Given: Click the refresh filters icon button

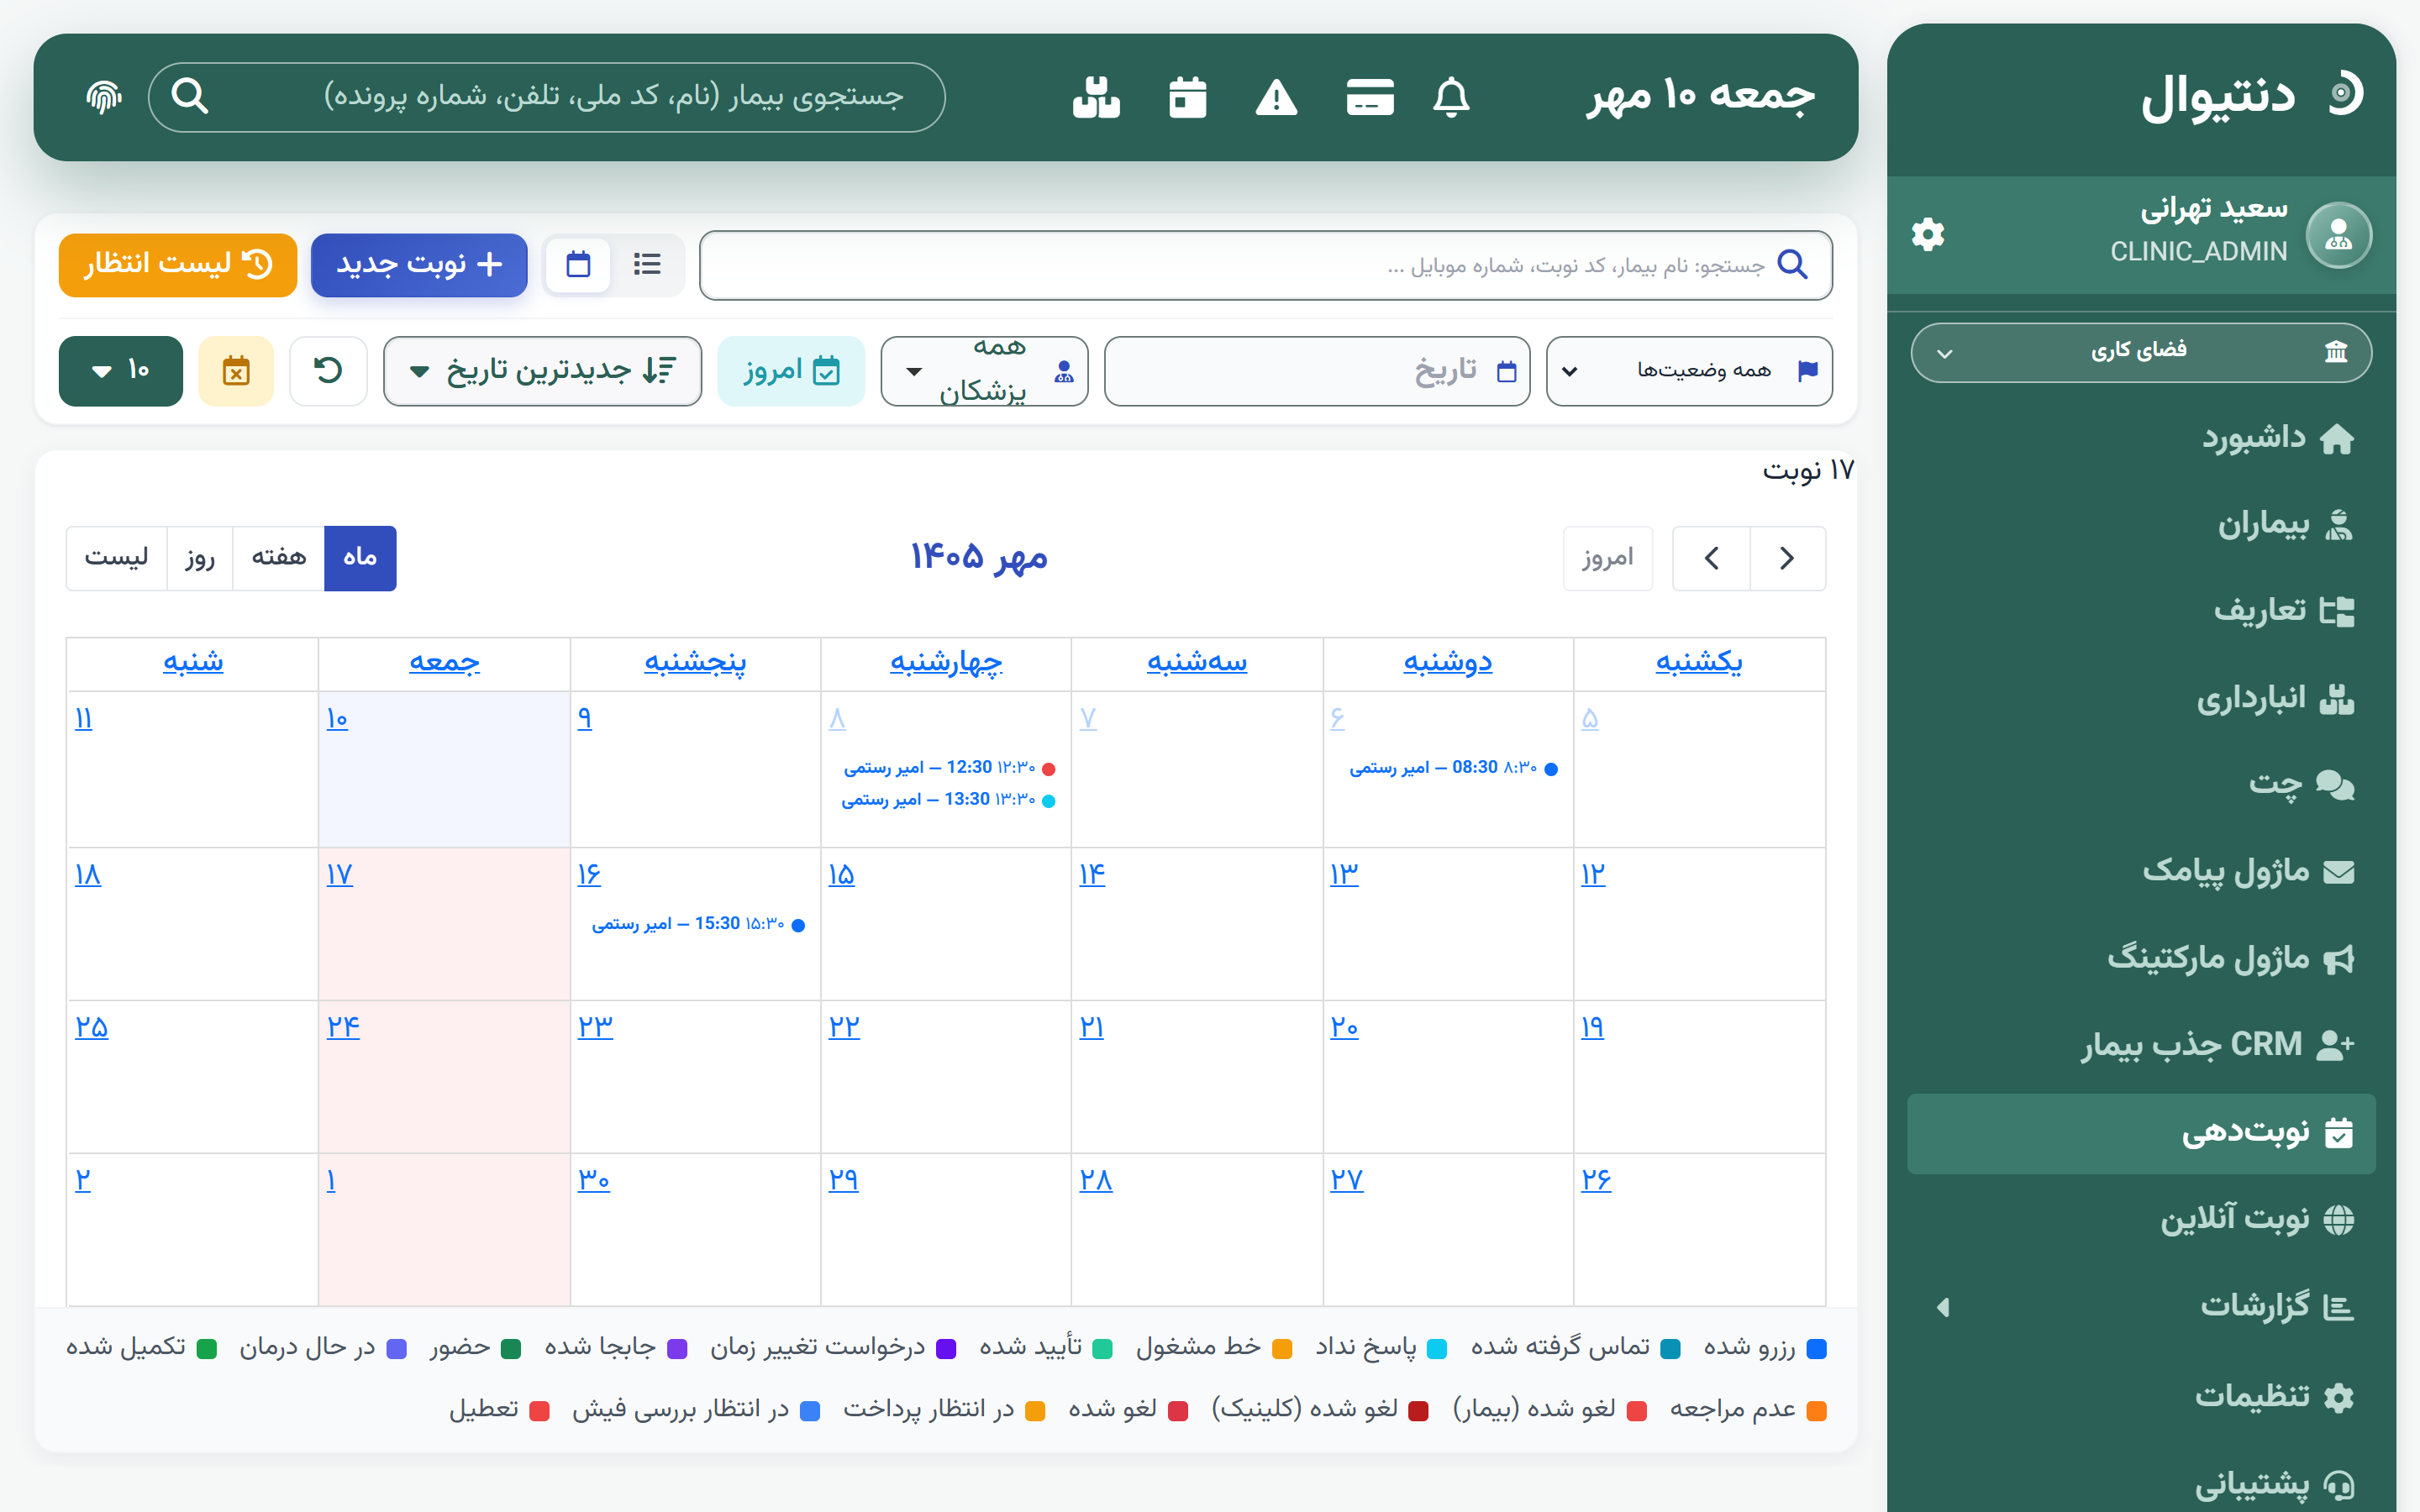Looking at the screenshot, I should click(x=328, y=371).
